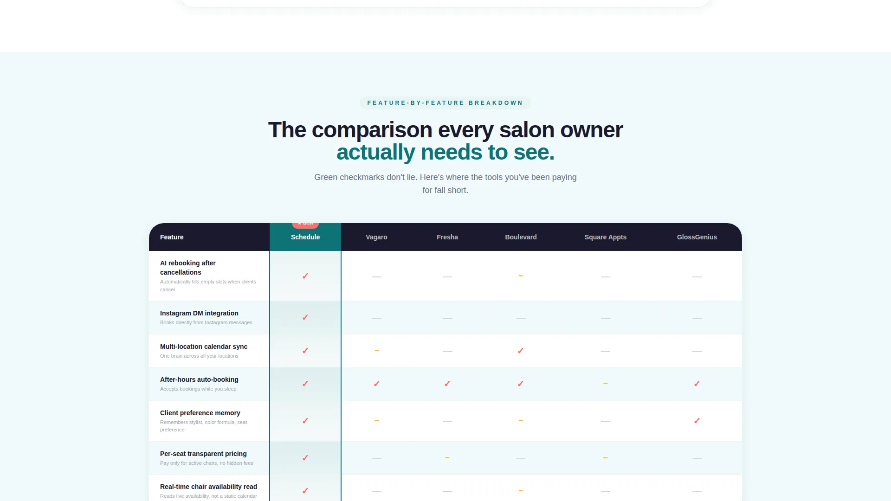
Task: Click 'Client preference memory' feature name
Action: (x=200, y=413)
